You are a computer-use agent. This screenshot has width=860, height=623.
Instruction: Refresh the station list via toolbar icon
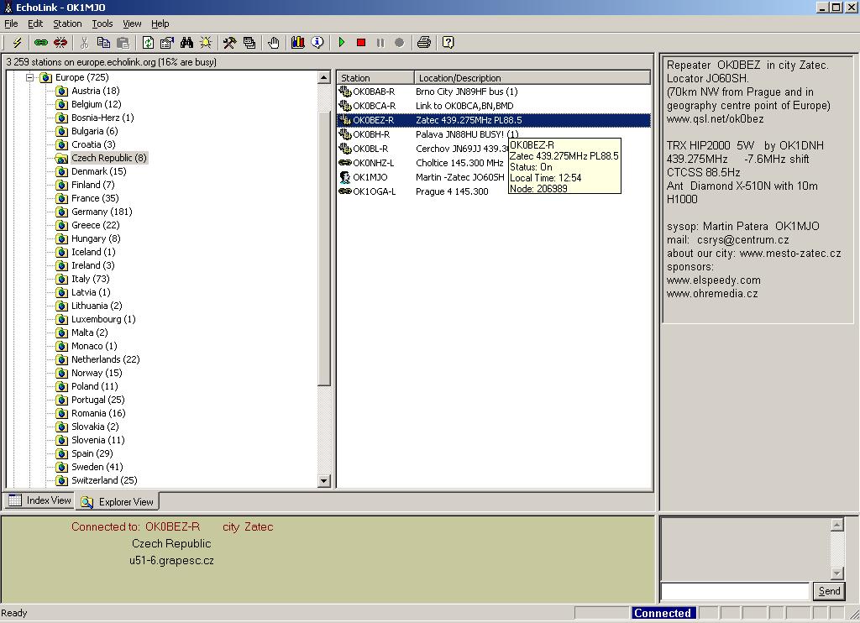[148, 43]
